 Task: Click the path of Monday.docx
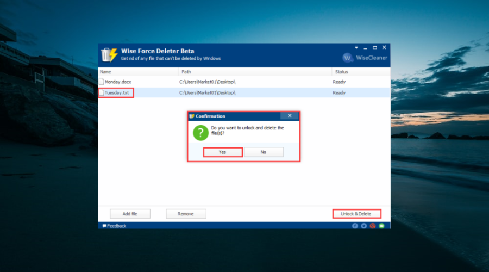click(x=208, y=82)
